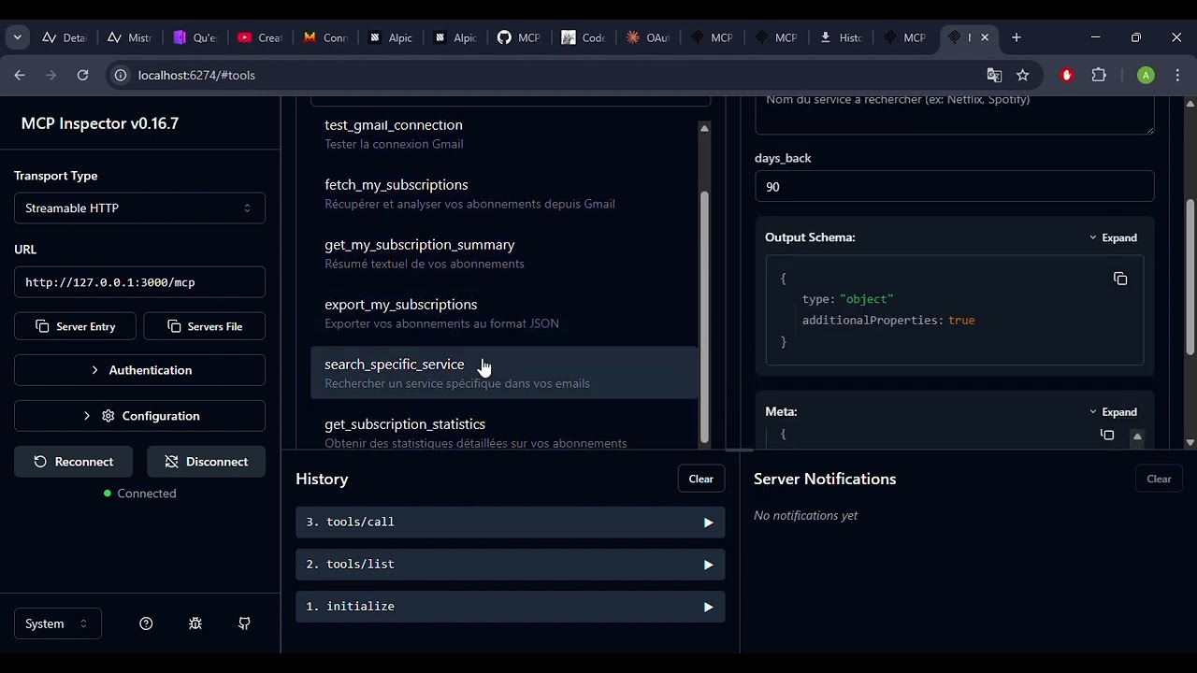Click the URL input field
The image size is (1197, 673).
click(139, 282)
